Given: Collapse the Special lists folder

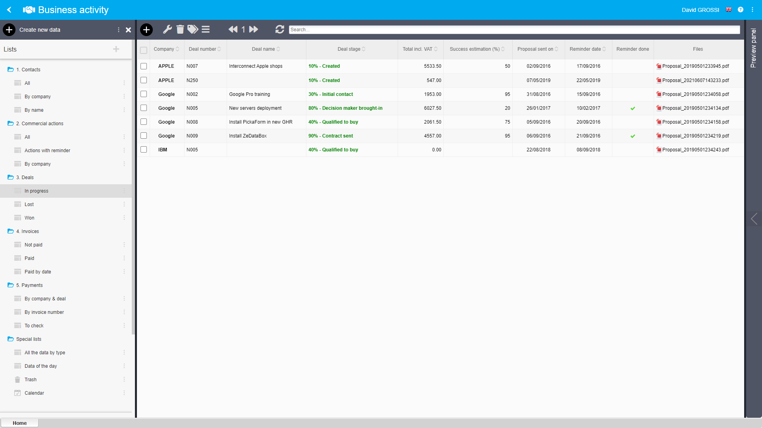Looking at the screenshot, I should tap(11, 339).
